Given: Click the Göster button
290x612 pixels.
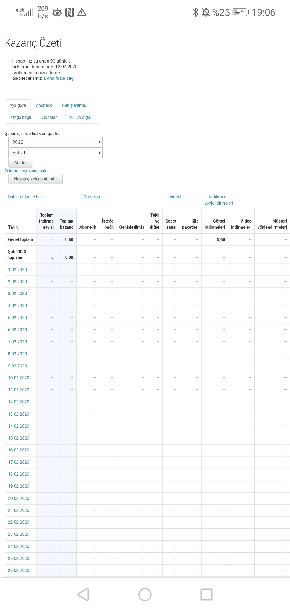Looking at the screenshot, I should [20, 163].
